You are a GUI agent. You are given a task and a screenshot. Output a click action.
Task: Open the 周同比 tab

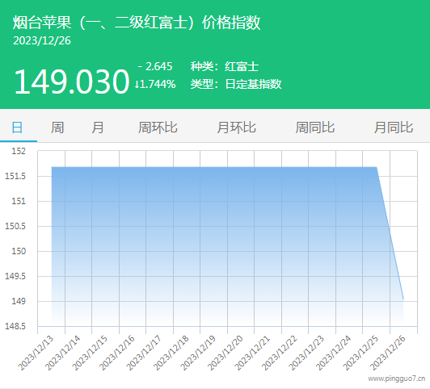point(315,128)
